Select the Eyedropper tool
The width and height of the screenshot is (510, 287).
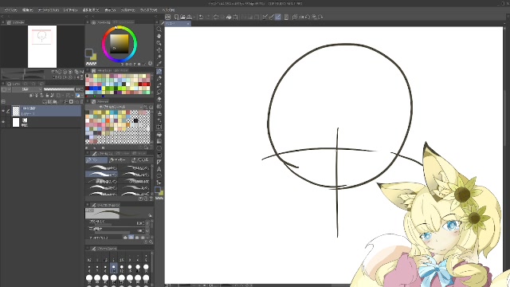point(159,64)
